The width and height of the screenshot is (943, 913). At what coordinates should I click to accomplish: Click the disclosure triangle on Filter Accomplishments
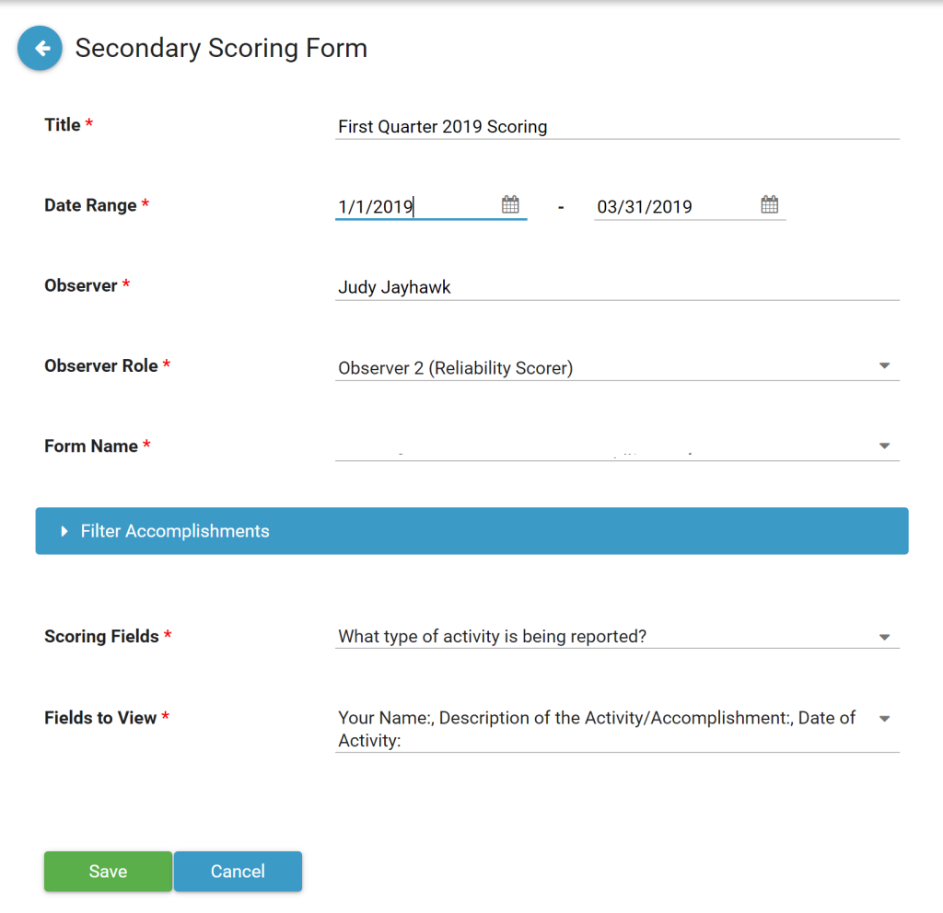click(x=64, y=531)
